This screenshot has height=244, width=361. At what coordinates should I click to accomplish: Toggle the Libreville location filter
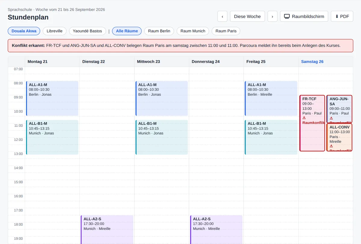pyautogui.click(x=54, y=31)
